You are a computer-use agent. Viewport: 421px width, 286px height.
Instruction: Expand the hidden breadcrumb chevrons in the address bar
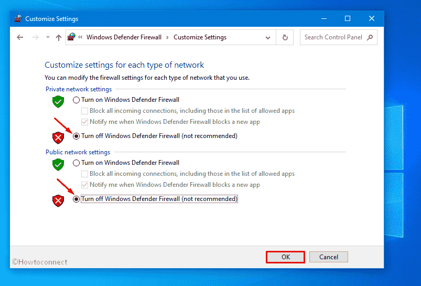click(80, 37)
